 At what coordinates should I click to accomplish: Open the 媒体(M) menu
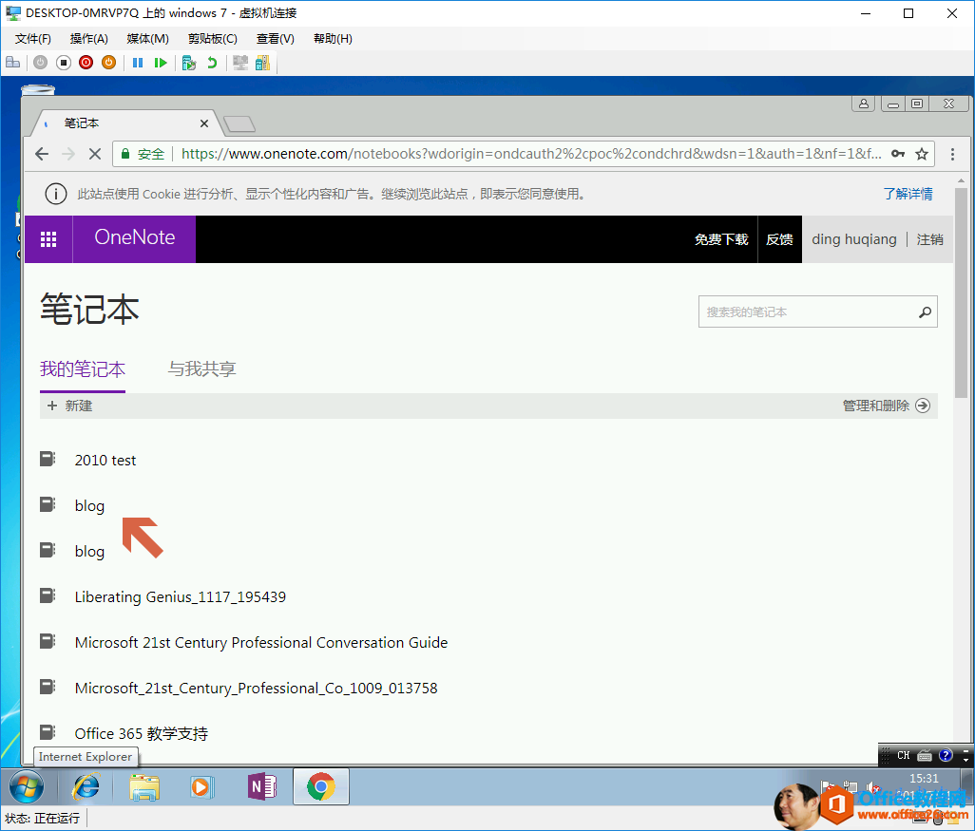(x=147, y=39)
